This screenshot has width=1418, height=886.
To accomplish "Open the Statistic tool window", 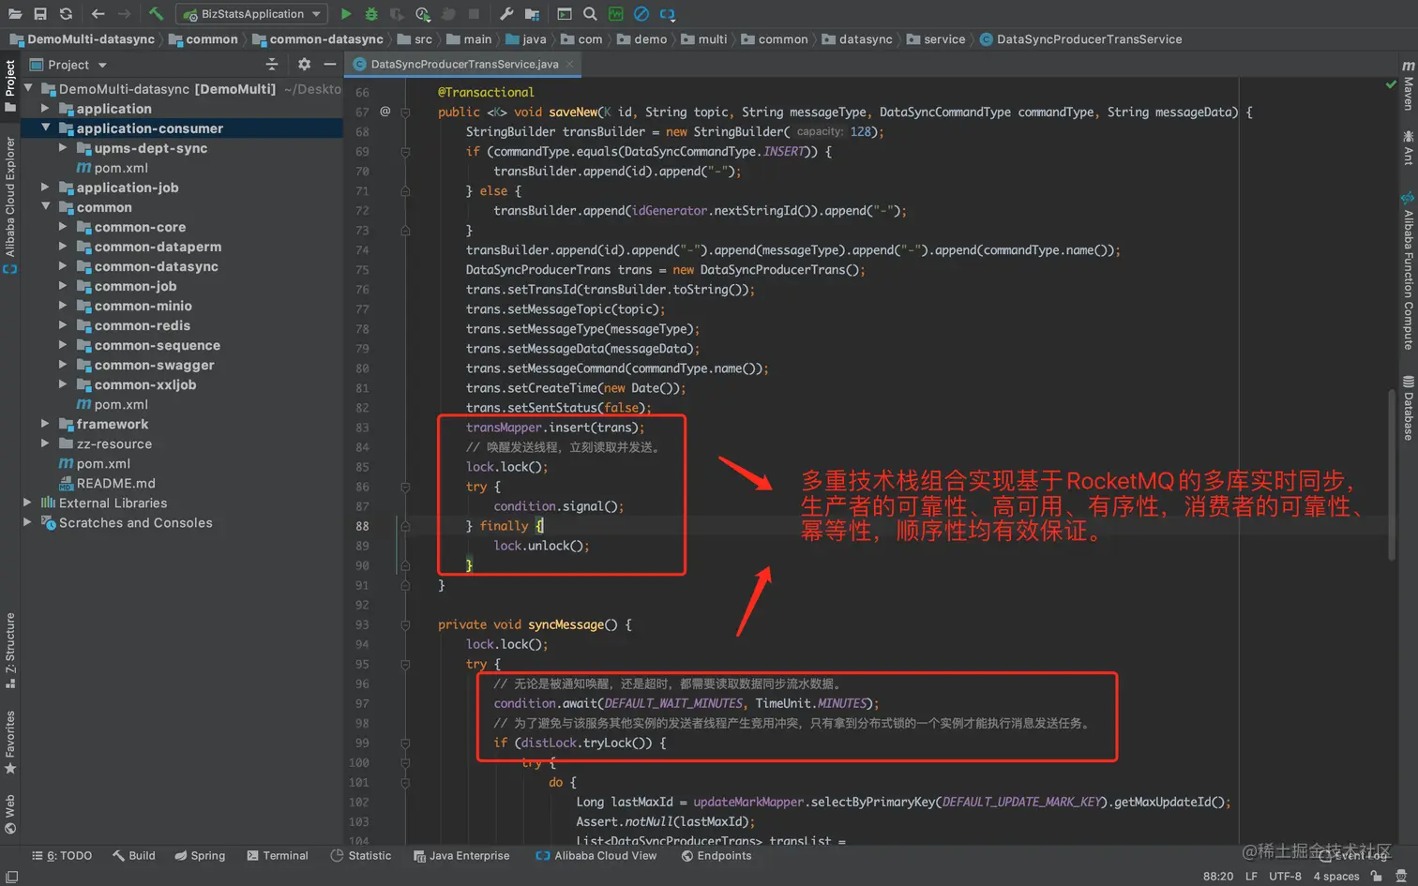I will point(361,855).
